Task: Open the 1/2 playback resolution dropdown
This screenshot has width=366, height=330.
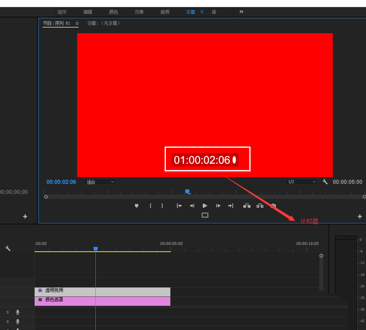Action: pos(301,182)
